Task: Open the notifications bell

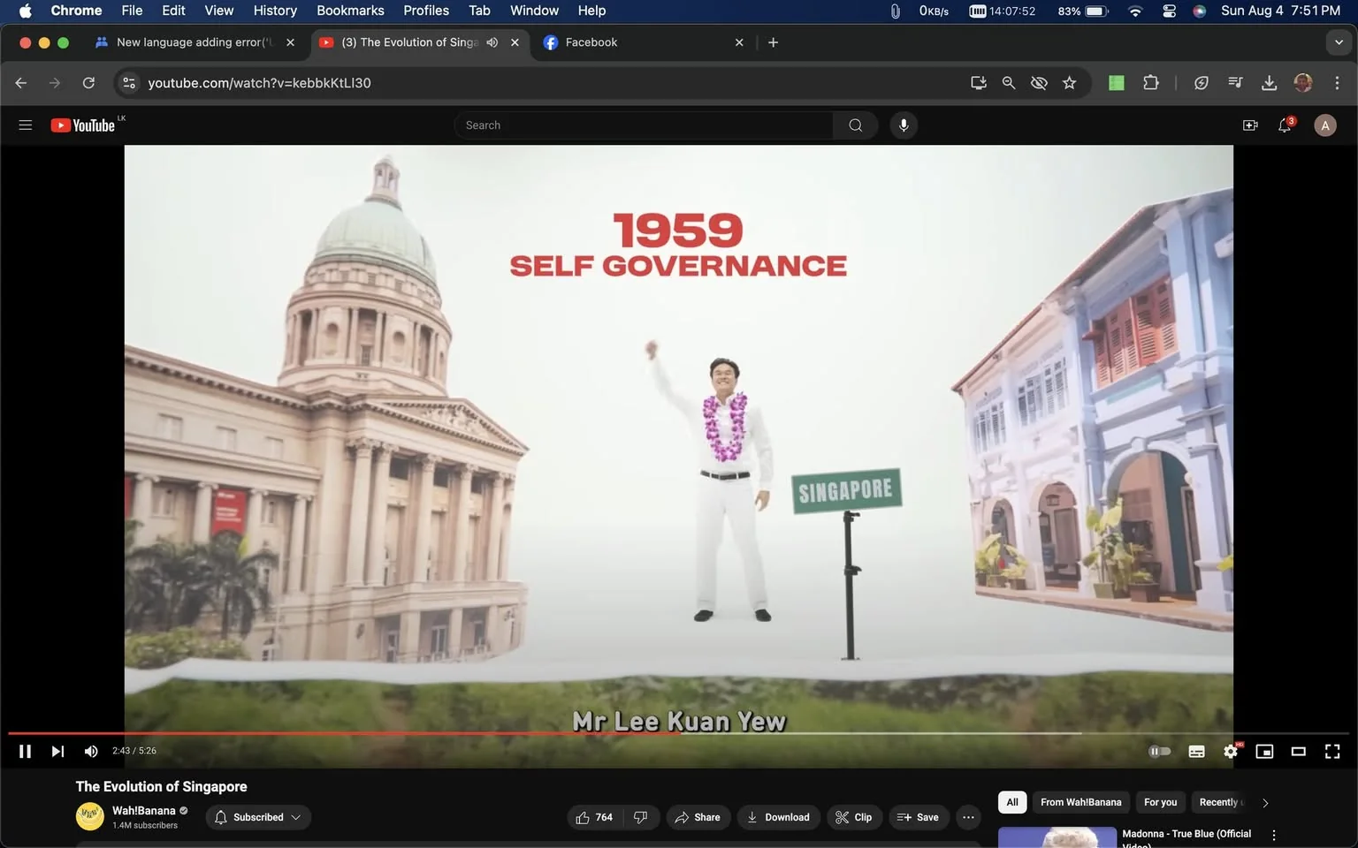Action: click(x=1286, y=125)
